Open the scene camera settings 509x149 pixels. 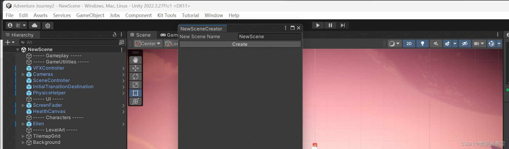479,44
